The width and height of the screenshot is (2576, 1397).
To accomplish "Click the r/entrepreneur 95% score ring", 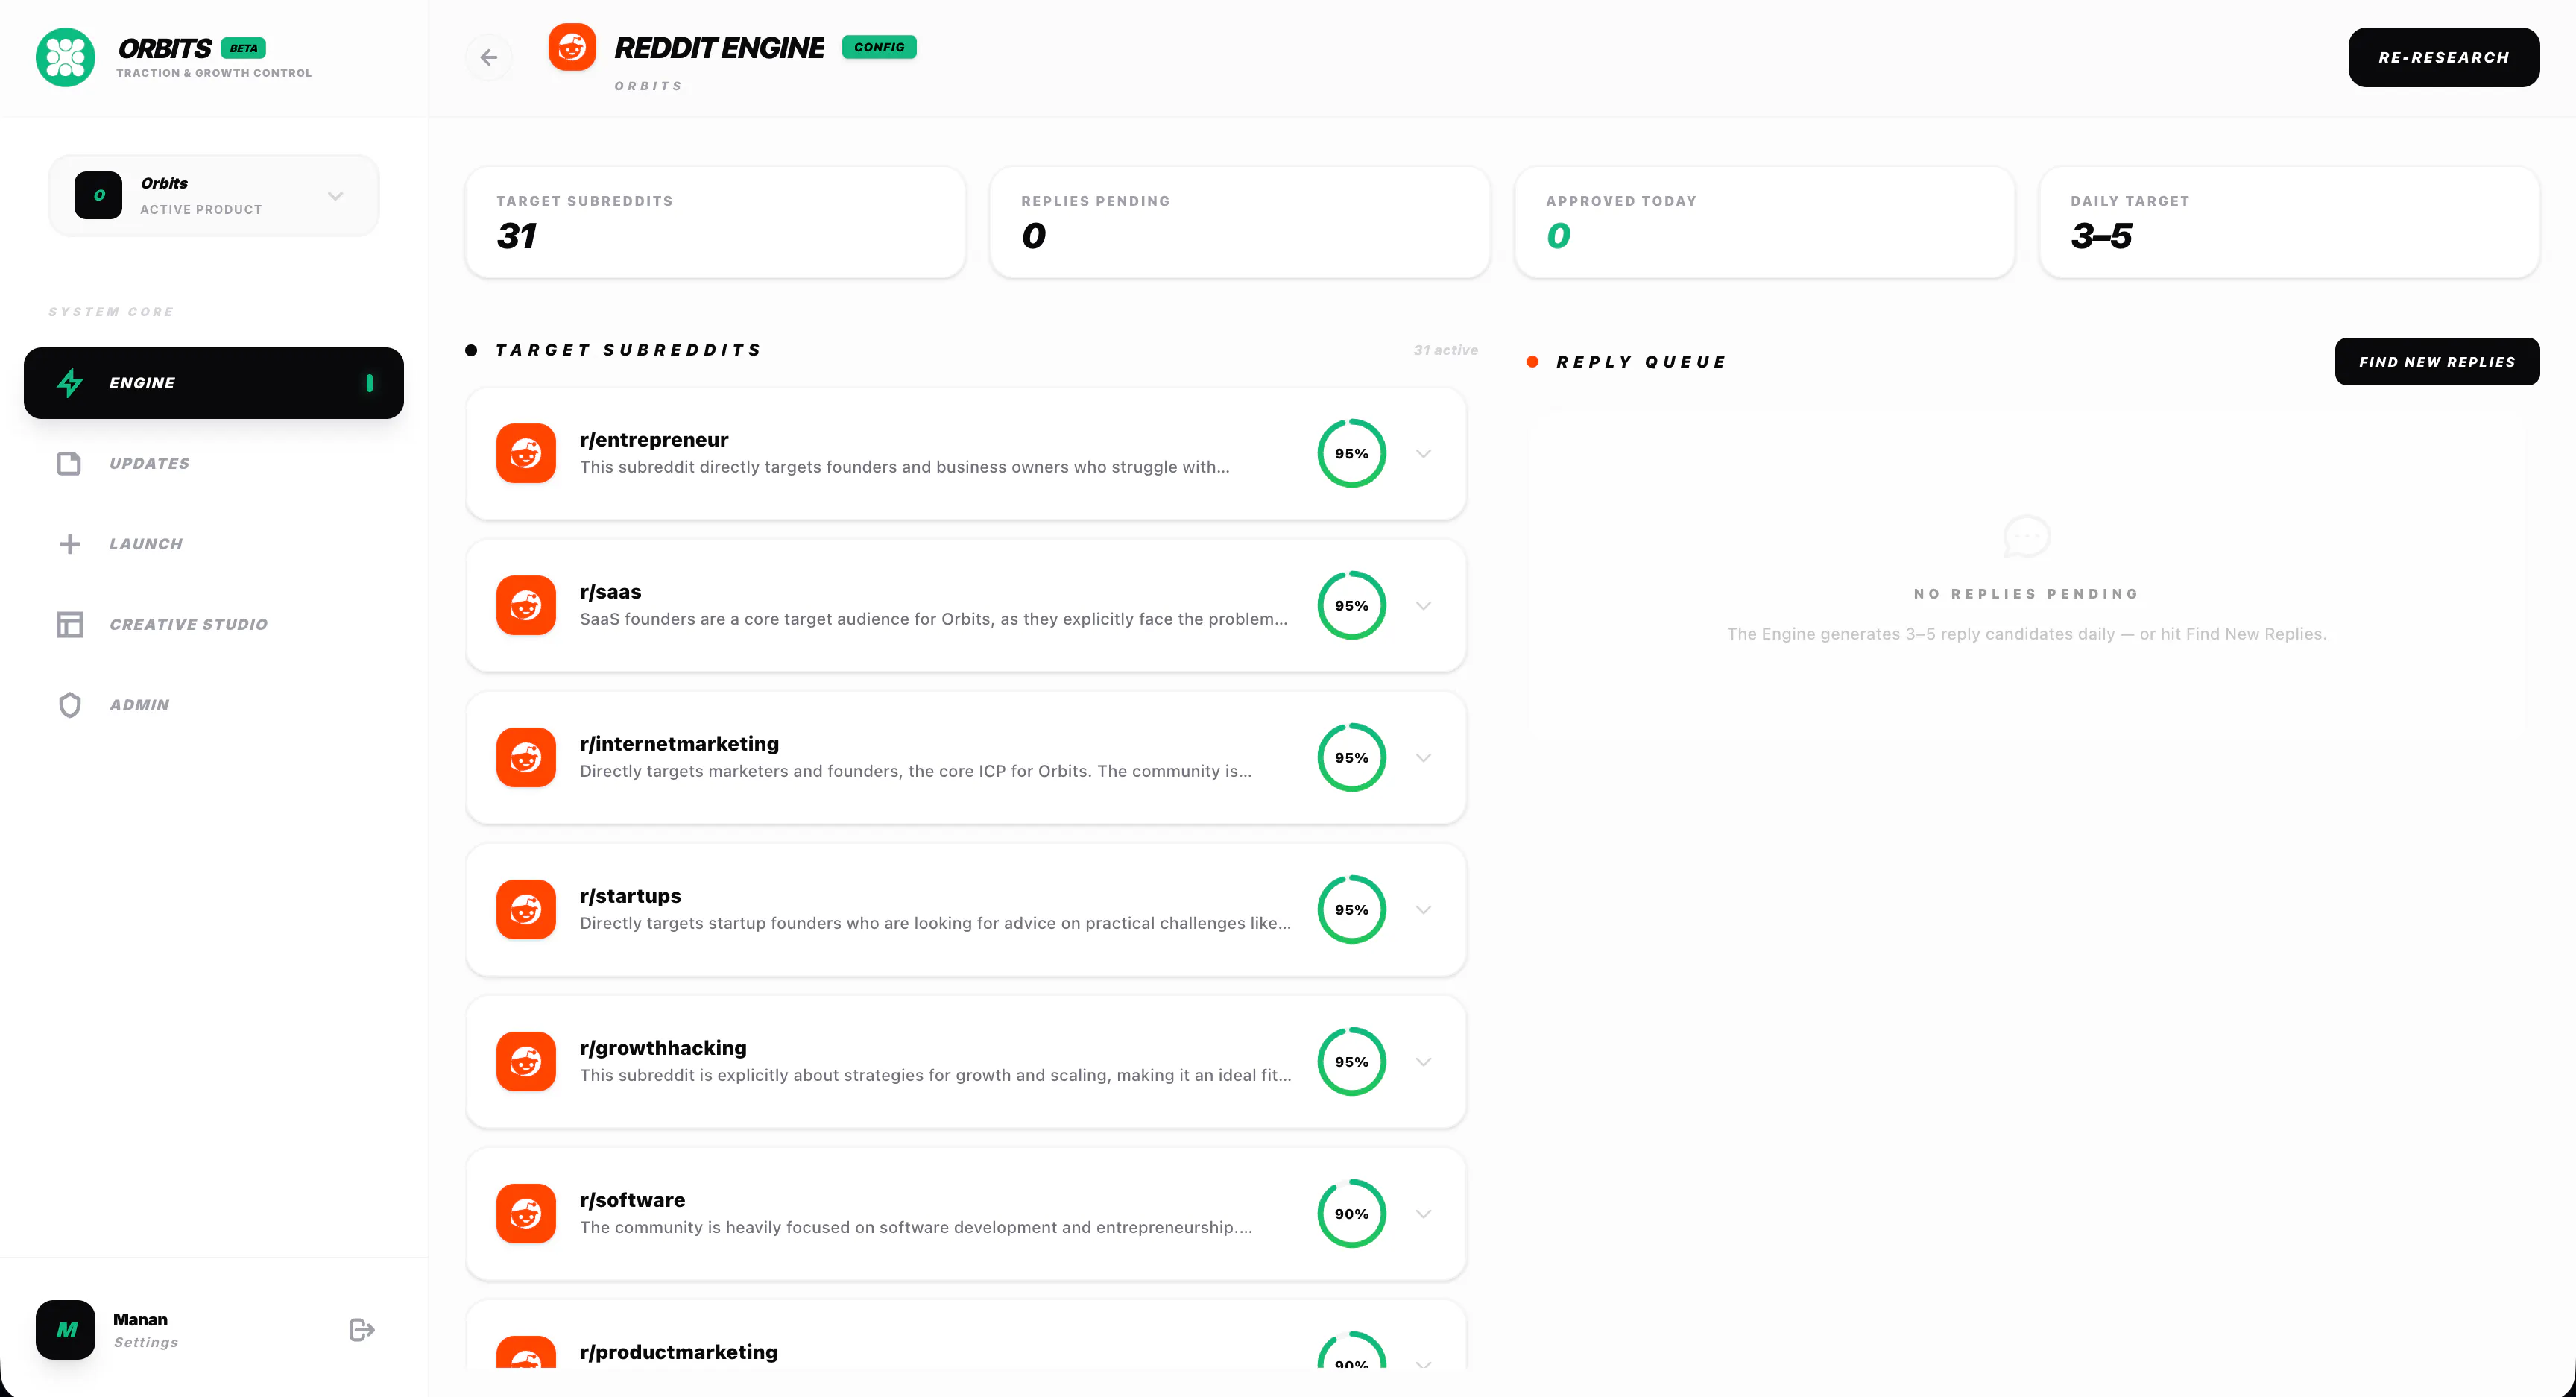I will pyautogui.click(x=1352, y=453).
